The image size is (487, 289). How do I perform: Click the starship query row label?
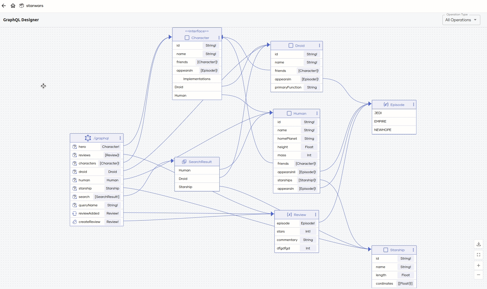point(85,188)
